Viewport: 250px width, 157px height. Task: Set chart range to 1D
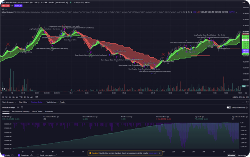click(x=3, y=97)
